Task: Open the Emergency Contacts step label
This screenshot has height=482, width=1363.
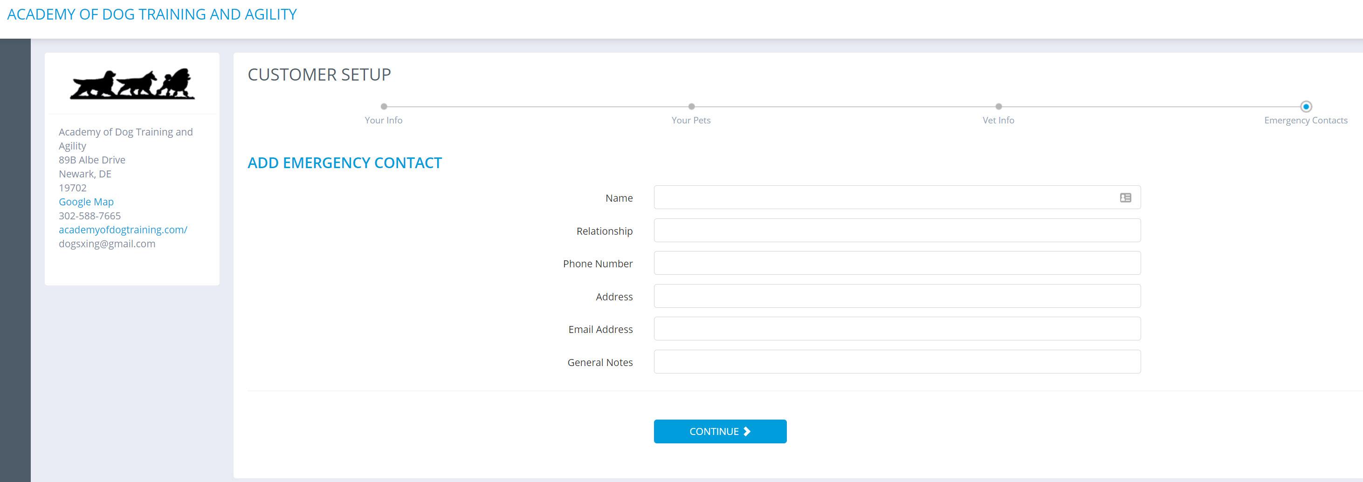Action: coord(1305,121)
